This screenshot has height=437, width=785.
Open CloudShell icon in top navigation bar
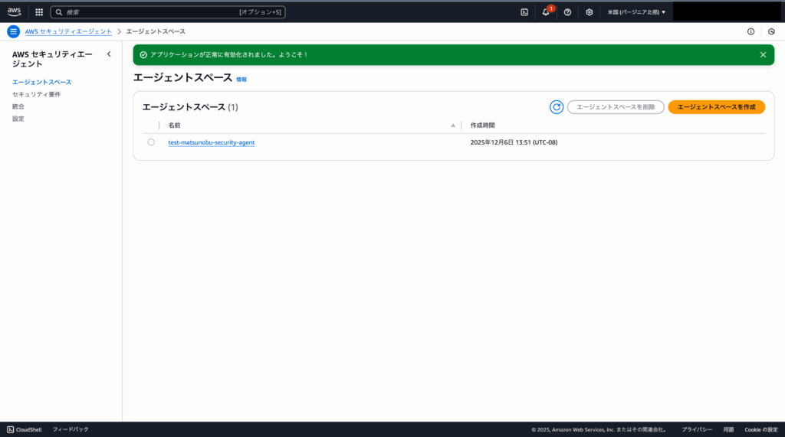(524, 12)
